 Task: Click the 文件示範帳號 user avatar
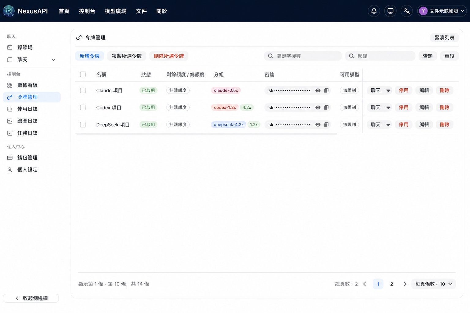[423, 11]
